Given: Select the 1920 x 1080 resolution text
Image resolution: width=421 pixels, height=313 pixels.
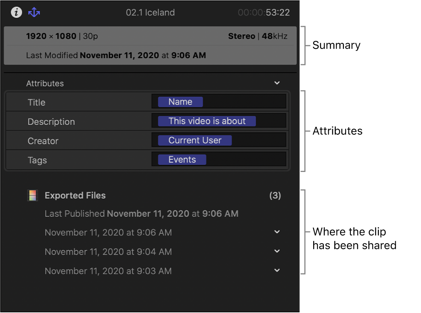Looking at the screenshot, I should [x=52, y=36].
